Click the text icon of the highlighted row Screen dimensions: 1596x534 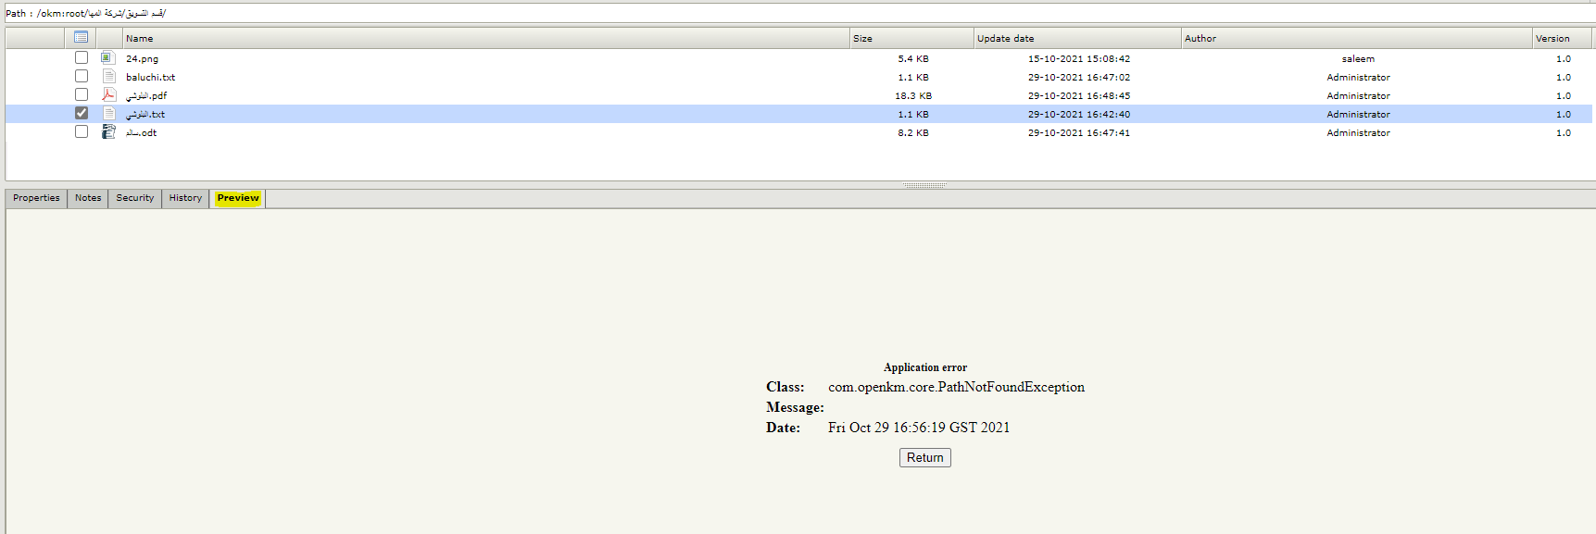(x=108, y=114)
